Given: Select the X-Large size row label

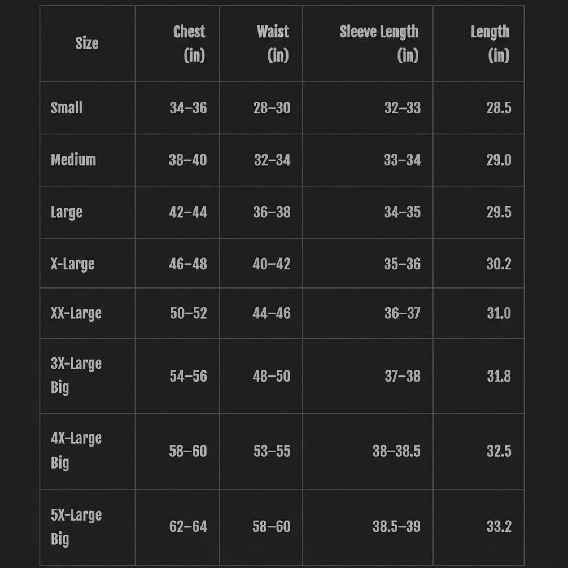Looking at the screenshot, I should tap(72, 264).
